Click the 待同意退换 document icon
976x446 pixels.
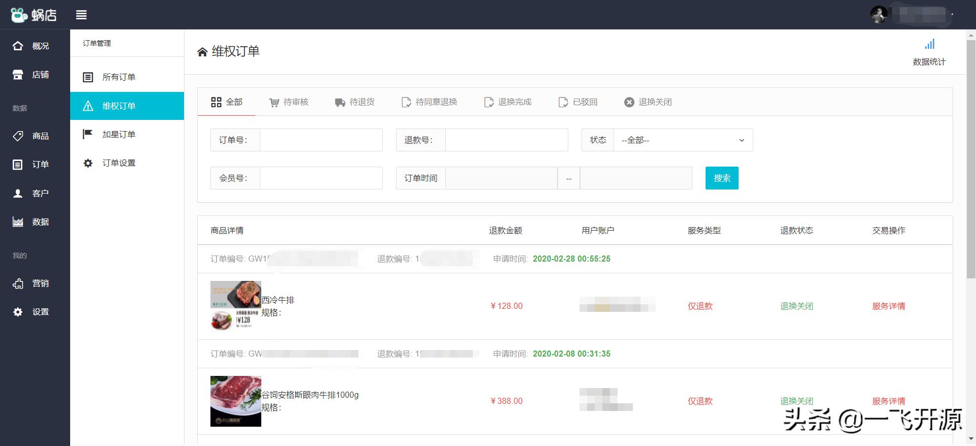coord(406,103)
